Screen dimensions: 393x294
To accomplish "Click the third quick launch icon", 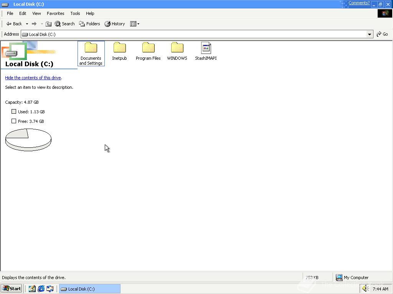I will [x=50, y=289].
